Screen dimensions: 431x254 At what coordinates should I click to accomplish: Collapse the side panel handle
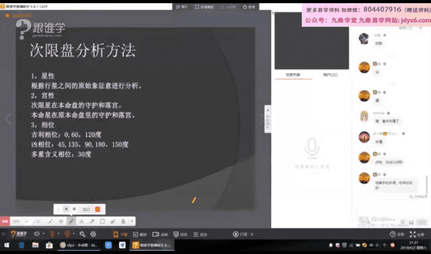268,119
